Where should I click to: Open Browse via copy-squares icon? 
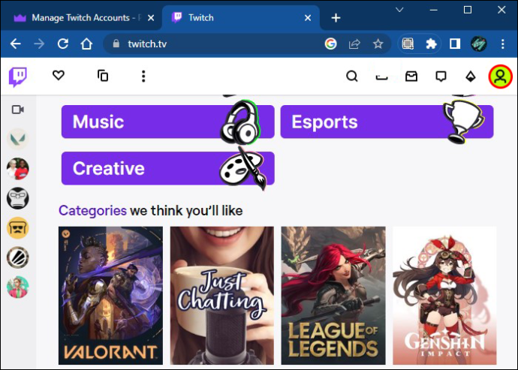(103, 76)
